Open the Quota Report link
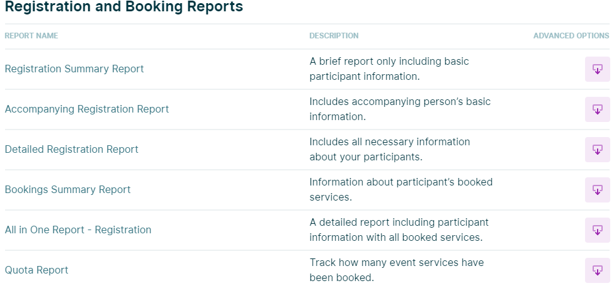The image size is (614, 288). [37, 270]
